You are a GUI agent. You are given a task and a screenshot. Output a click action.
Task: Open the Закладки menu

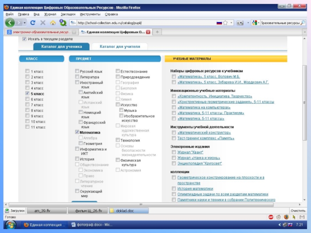pyautogui.click(x=68, y=14)
